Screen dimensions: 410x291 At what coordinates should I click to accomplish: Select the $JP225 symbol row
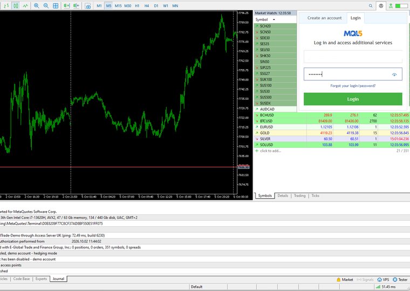[275, 67]
